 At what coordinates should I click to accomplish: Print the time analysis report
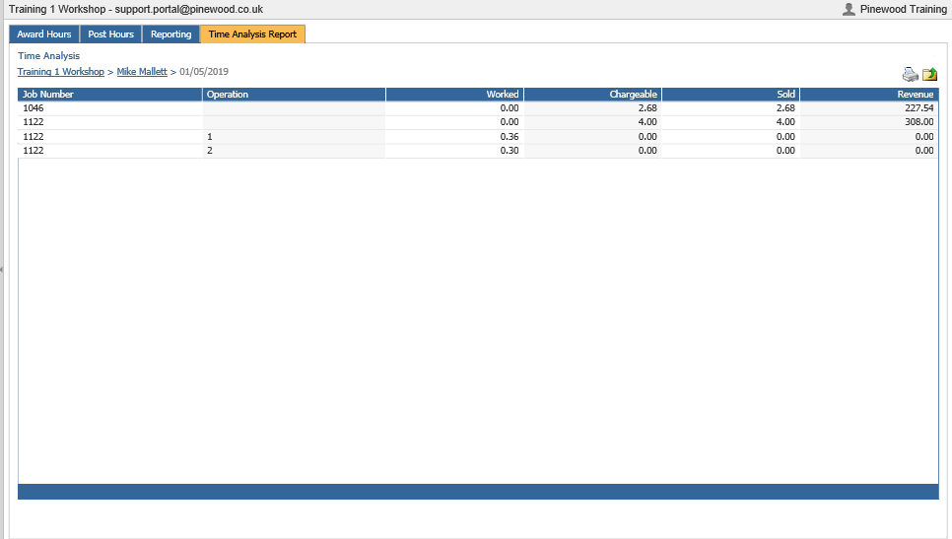[x=910, y=75]
